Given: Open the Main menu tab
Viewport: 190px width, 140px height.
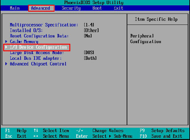Looking at the screenshot, I should point(15,8).
